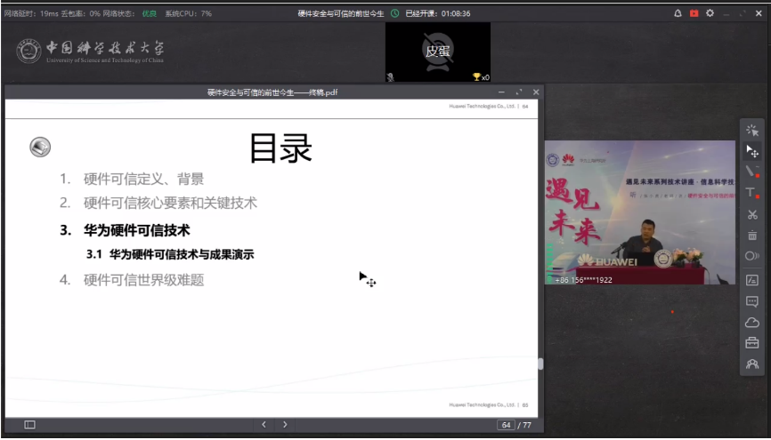This screenshot has height=440, width=771.
Task: Select the move/select cursor tool
Action: click(x=751, y=151)
